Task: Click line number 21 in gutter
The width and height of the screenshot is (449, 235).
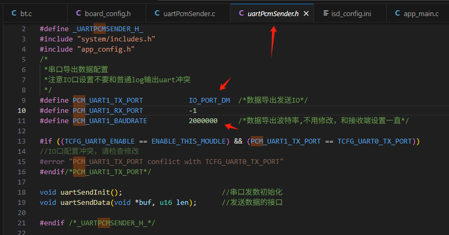Action: (x=21, y=223)
